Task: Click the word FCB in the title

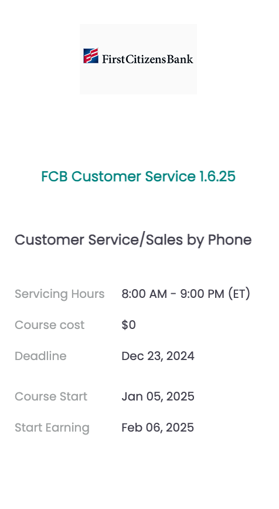Action: tap(55, 177)
